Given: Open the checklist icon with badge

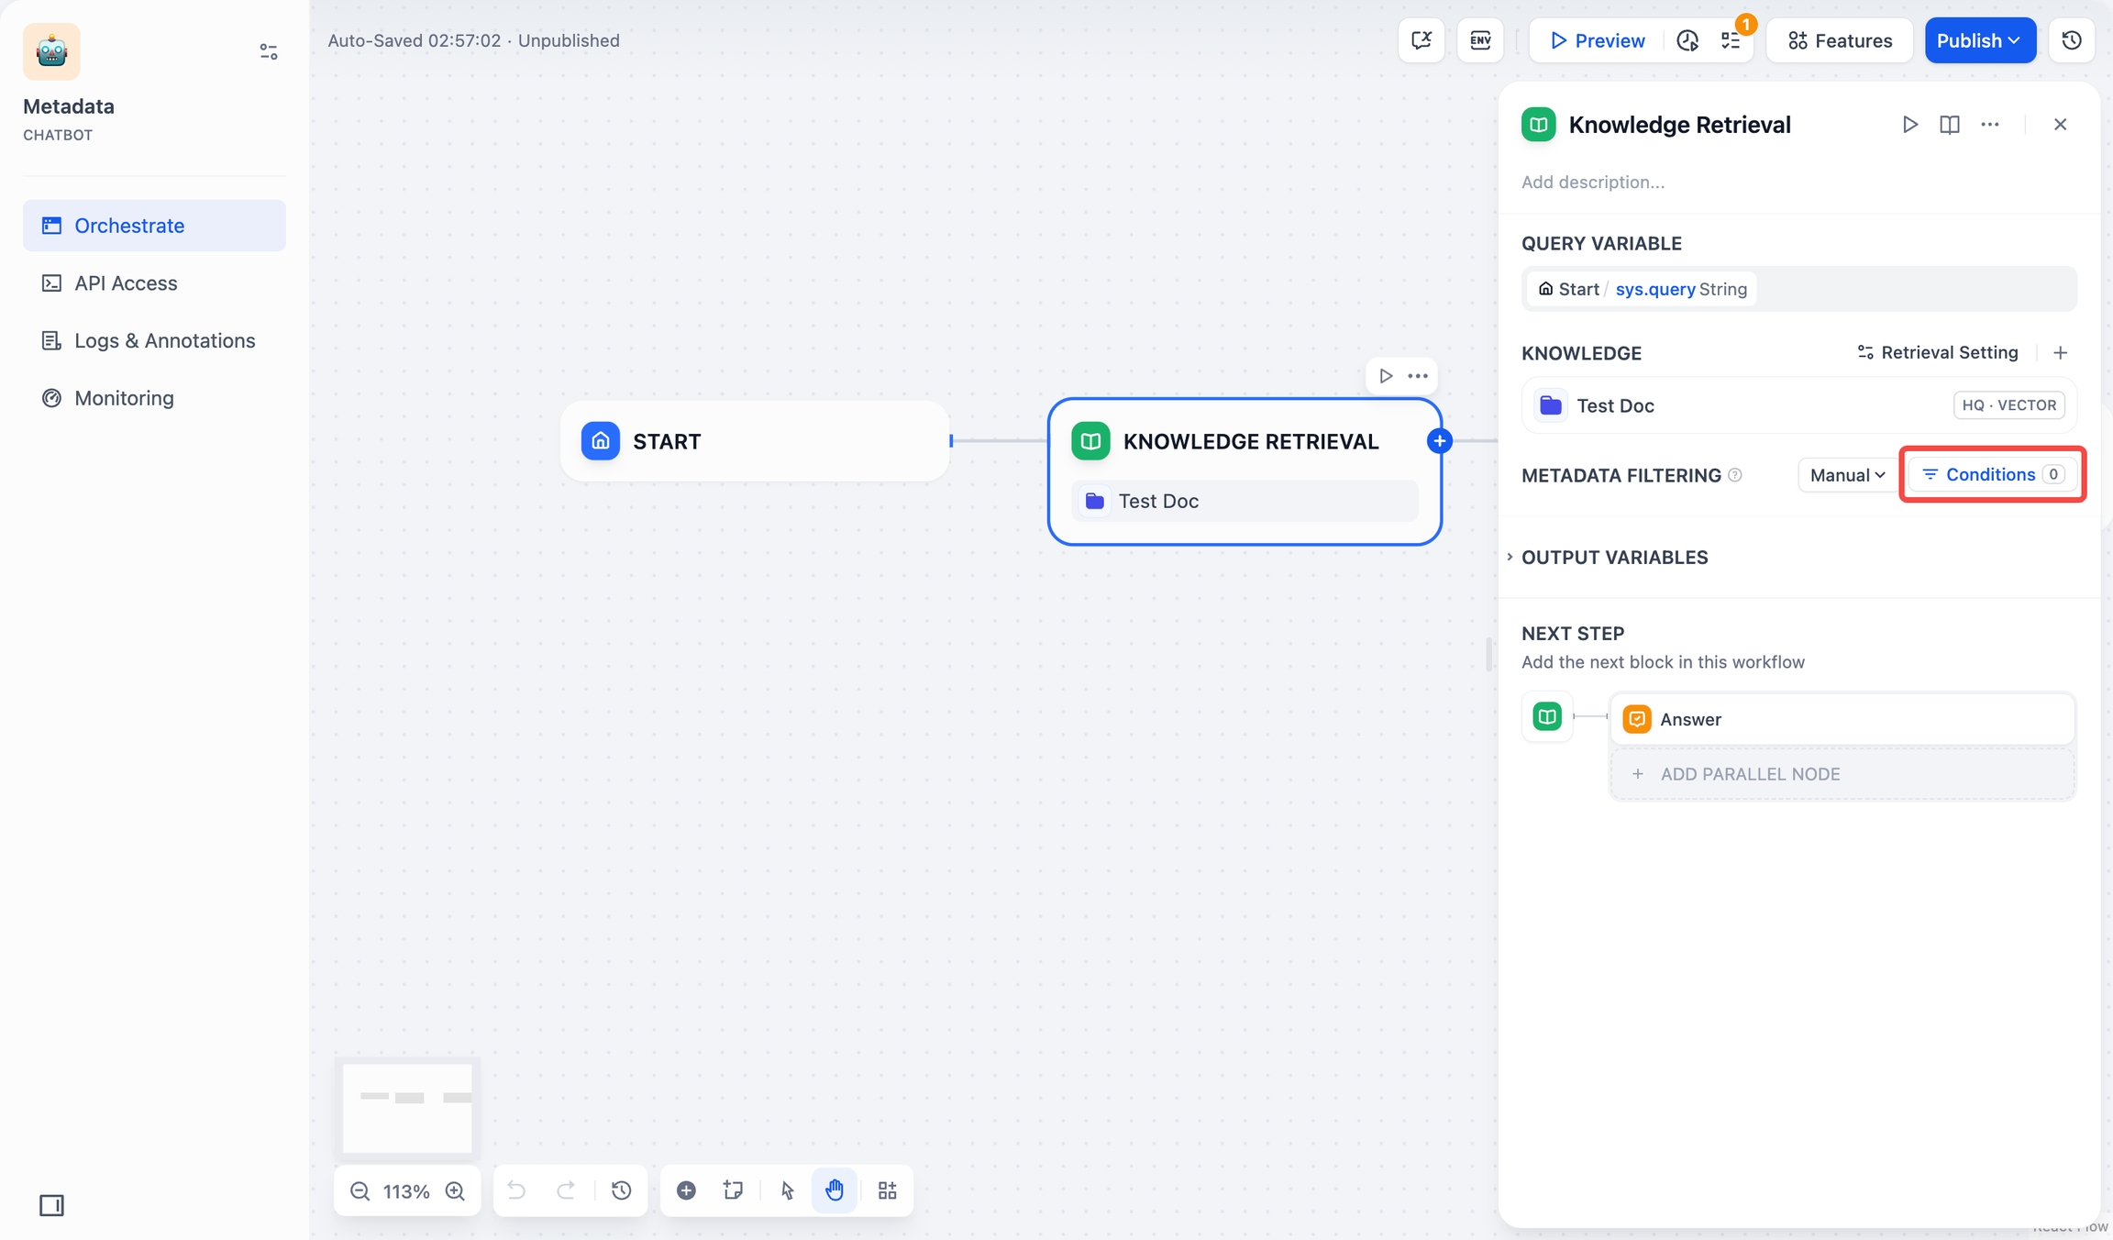Looking at the screenshot, I should click(1731, 40).
